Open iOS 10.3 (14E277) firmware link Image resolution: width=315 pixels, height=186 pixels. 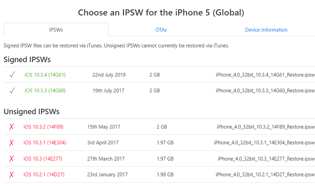click(43, 159)
